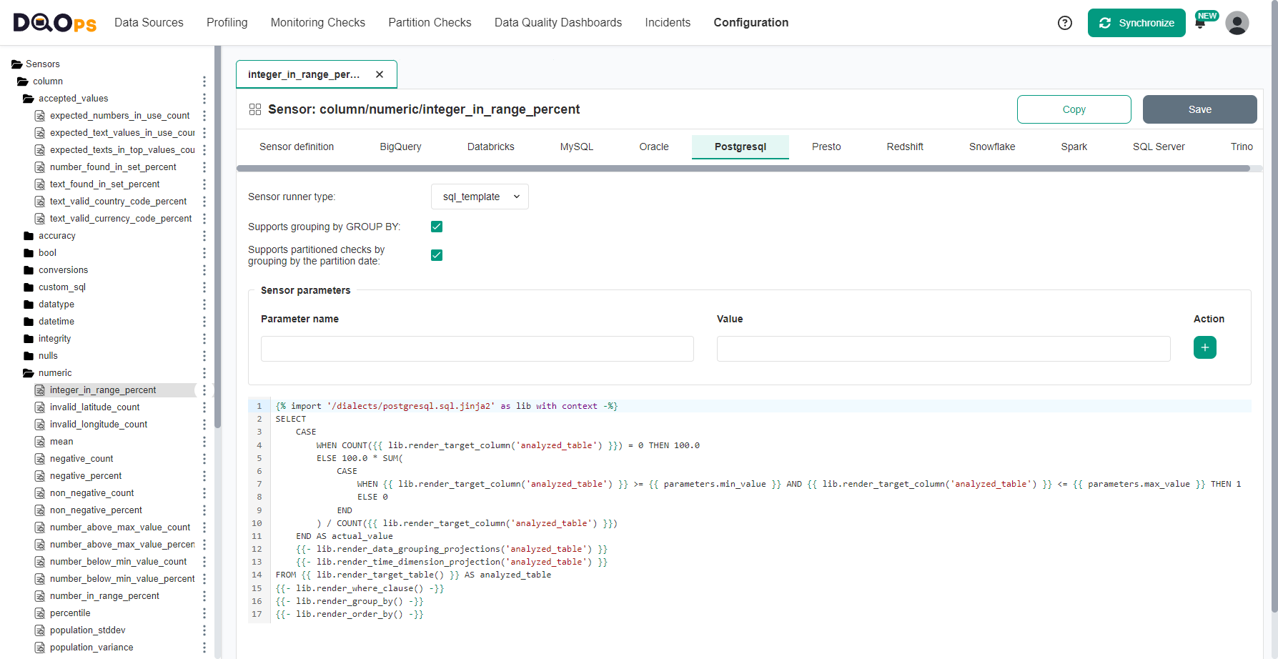Viewport: 1278px width, 659px height.
Task: Open three-dot menu for accuracy folder
Action: pyautogui.click(x=204, y=236)
